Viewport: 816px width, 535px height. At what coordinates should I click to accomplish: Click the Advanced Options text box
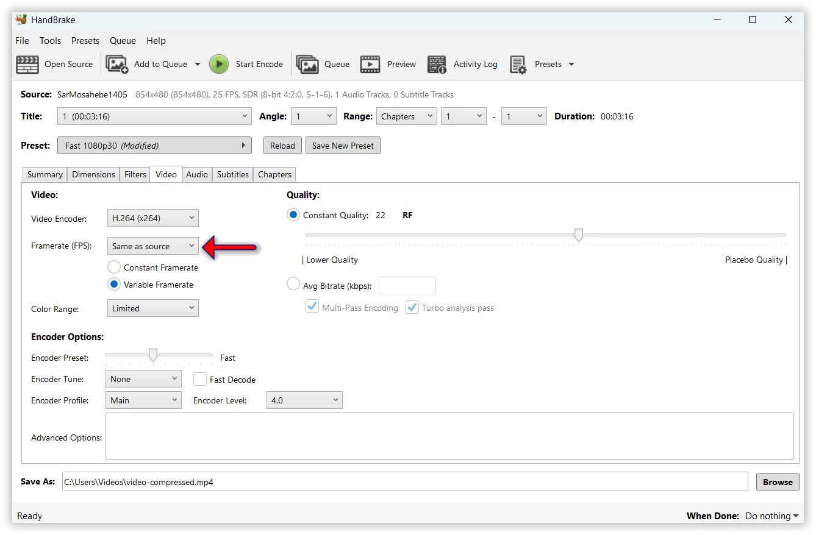click(449, 436)
